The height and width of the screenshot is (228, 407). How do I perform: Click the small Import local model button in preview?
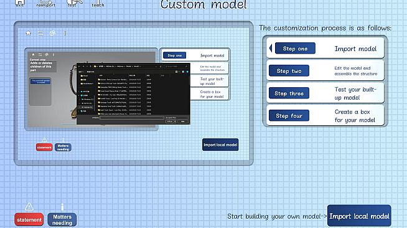(220, 145)
